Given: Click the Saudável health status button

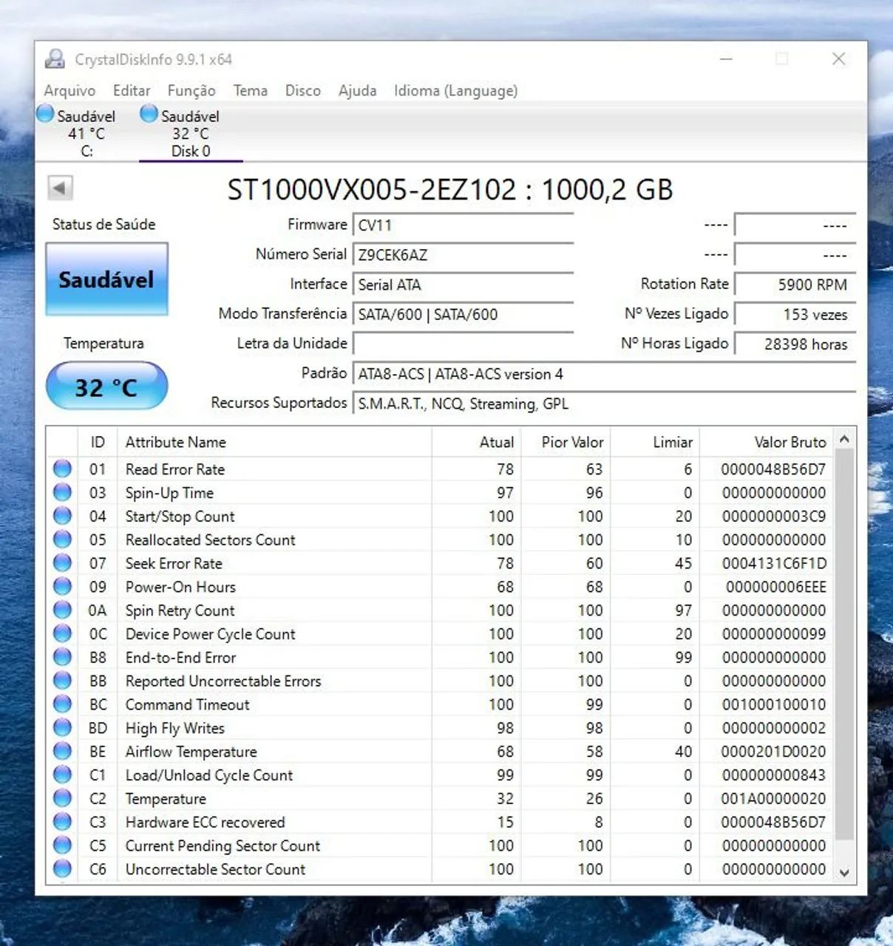Looking at the screenshot, I should click(x=106, y=279).
